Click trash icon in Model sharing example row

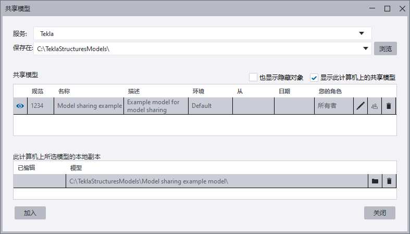(x=388, y=106)
